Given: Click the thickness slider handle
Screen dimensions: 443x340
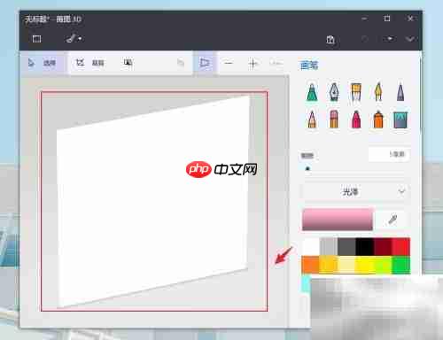Looking at the screenshot, I should click(x=307, y=169).
